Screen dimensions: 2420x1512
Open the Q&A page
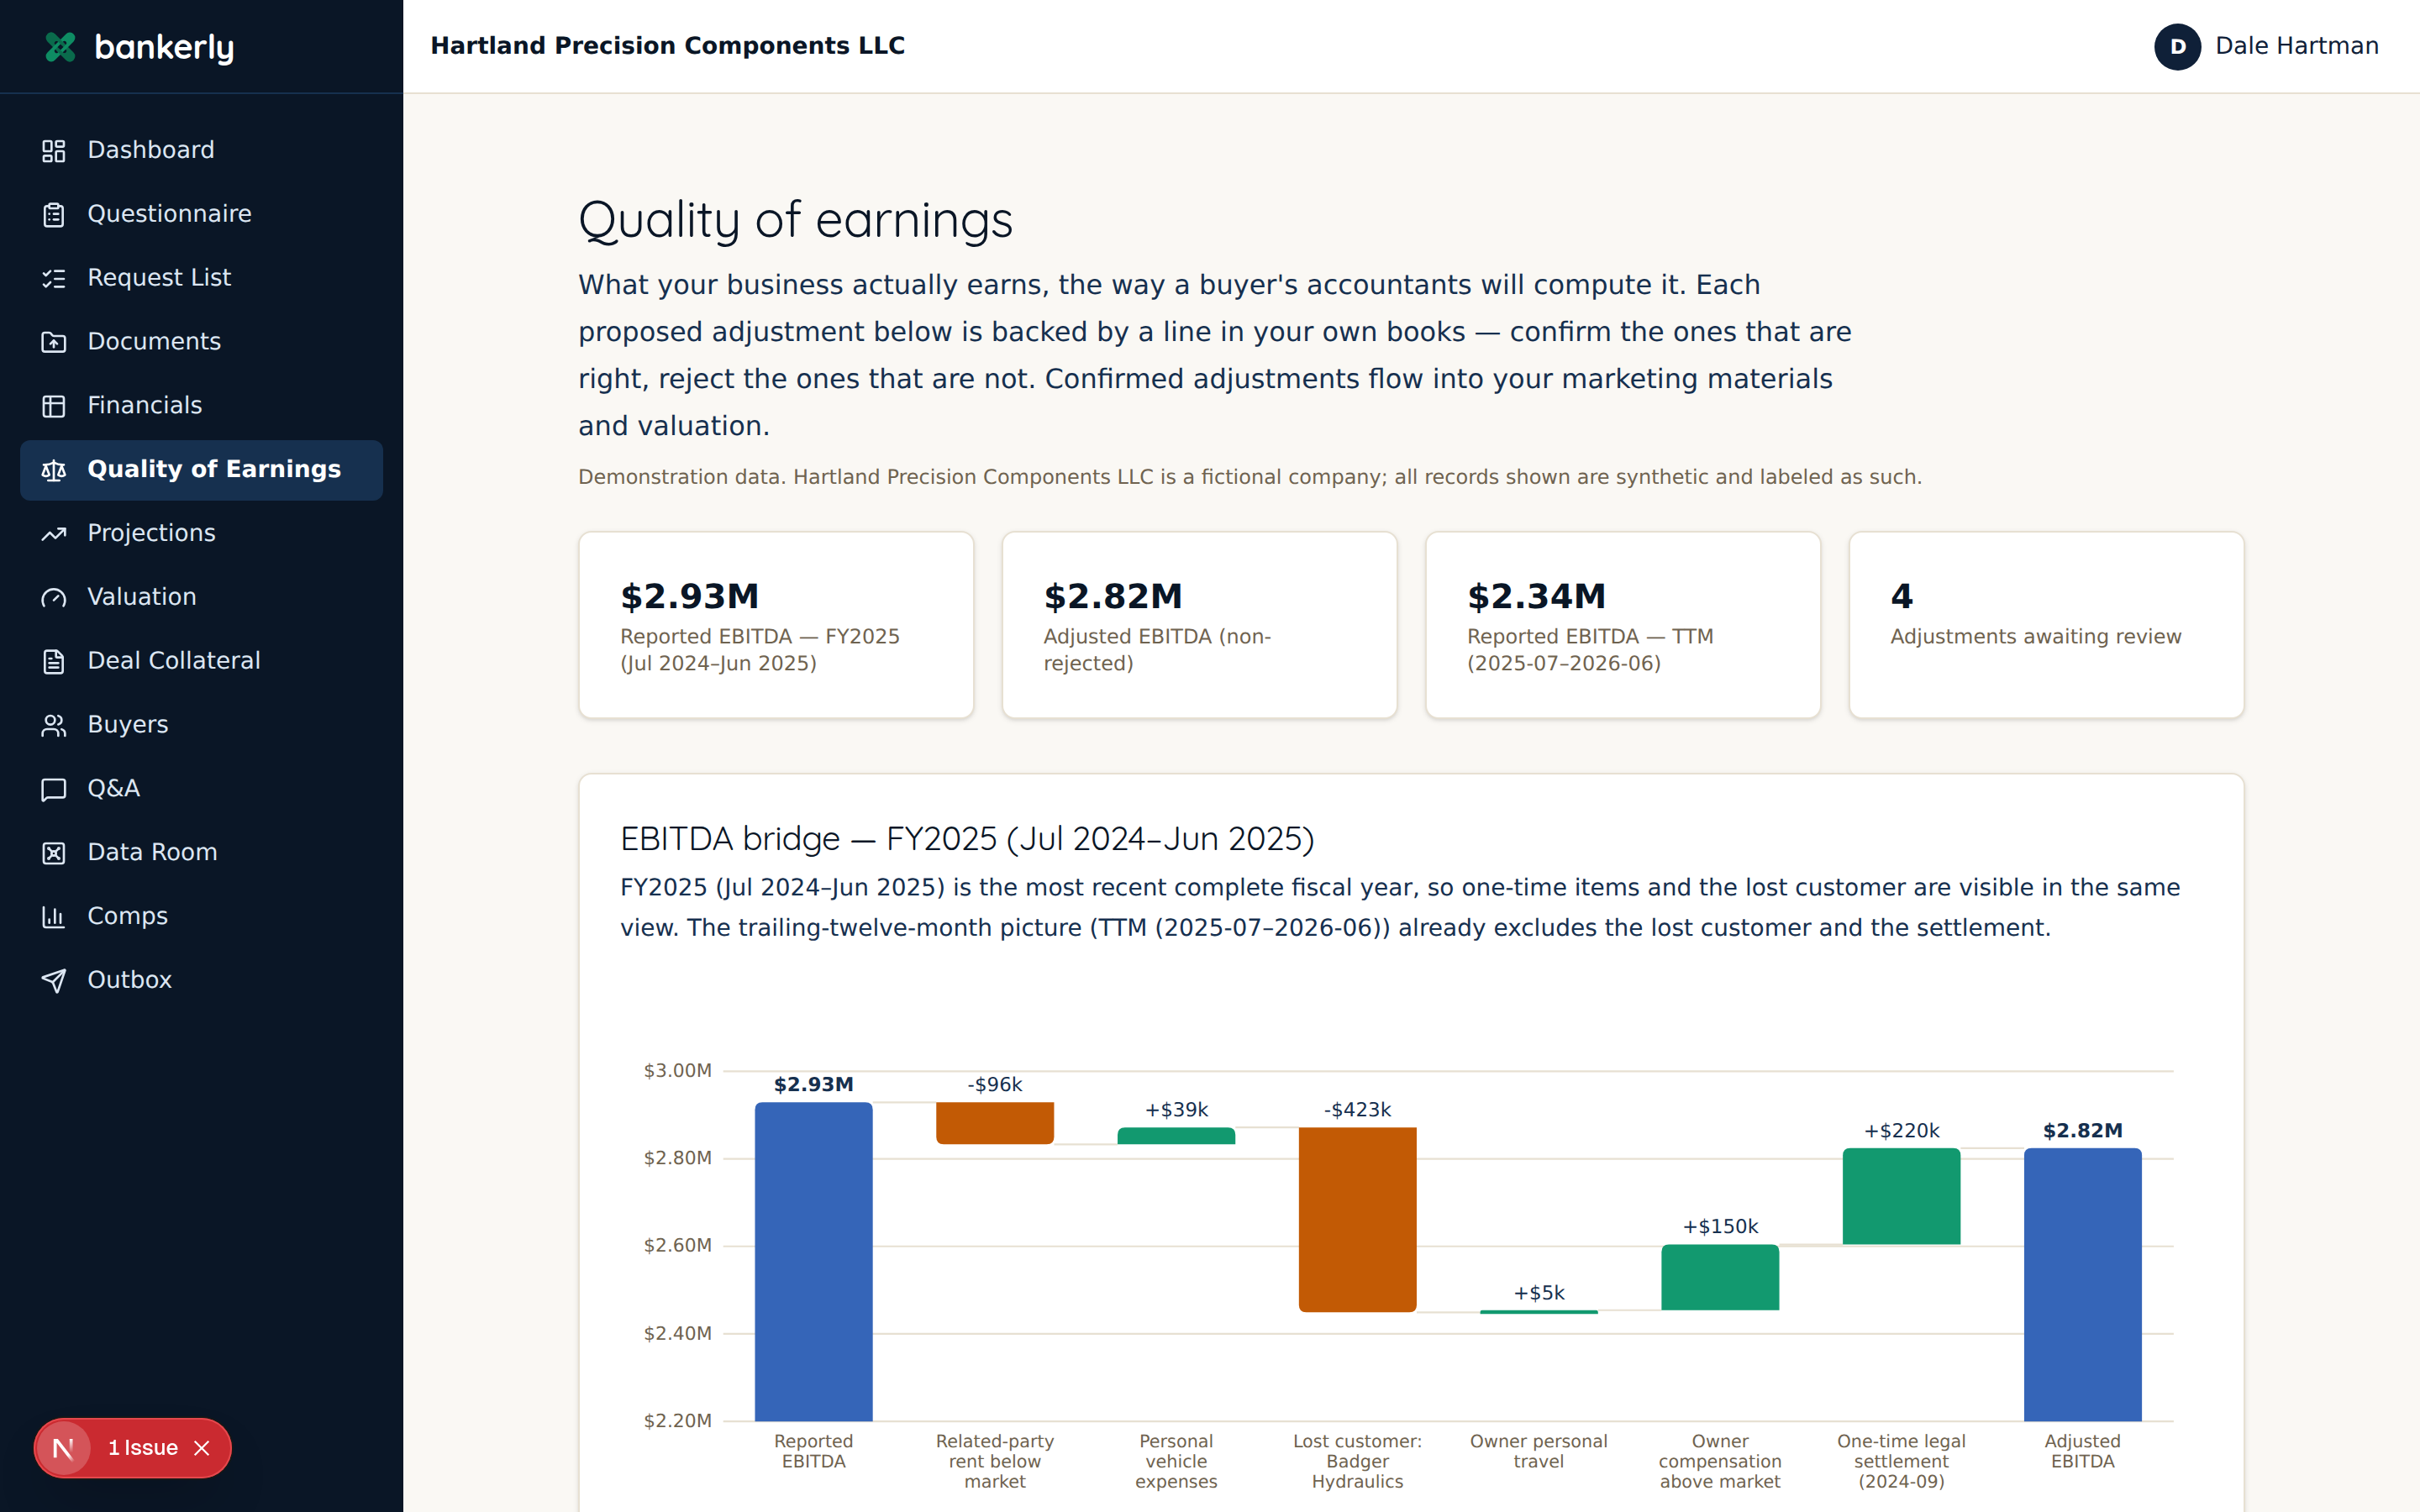pos(201,789)
